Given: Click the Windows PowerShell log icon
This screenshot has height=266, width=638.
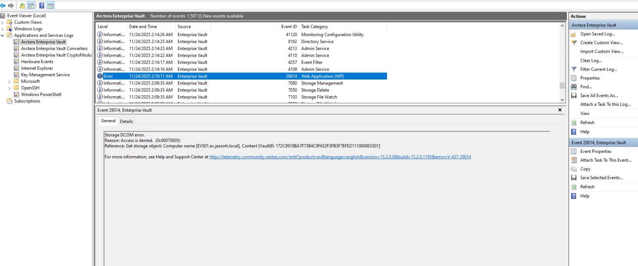Looking at the screenshot, I should (x=17, y=94).
